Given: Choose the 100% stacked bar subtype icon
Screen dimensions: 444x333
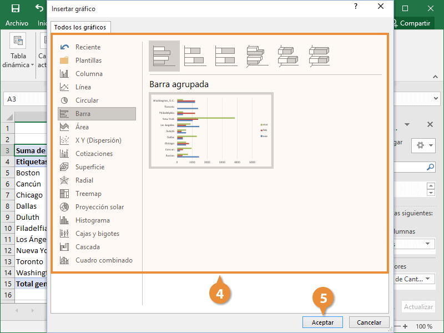Looking at the screenshot, I should tap(226, 56).
